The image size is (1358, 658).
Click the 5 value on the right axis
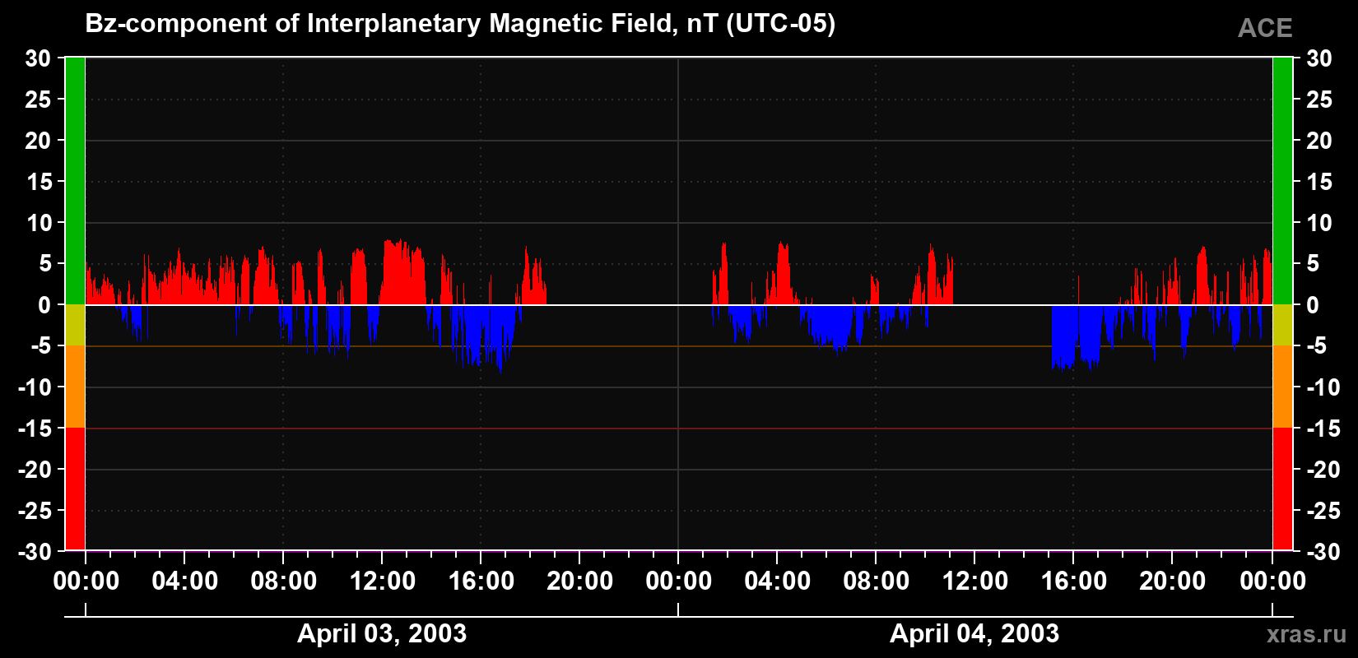(x=1313, y=264)
